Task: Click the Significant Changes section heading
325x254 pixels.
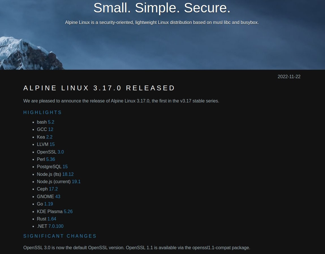Action: coord(60,236)
